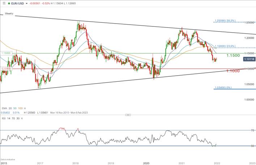
Task: Click the EMA indicator label
Action: (x=4, y=108)
